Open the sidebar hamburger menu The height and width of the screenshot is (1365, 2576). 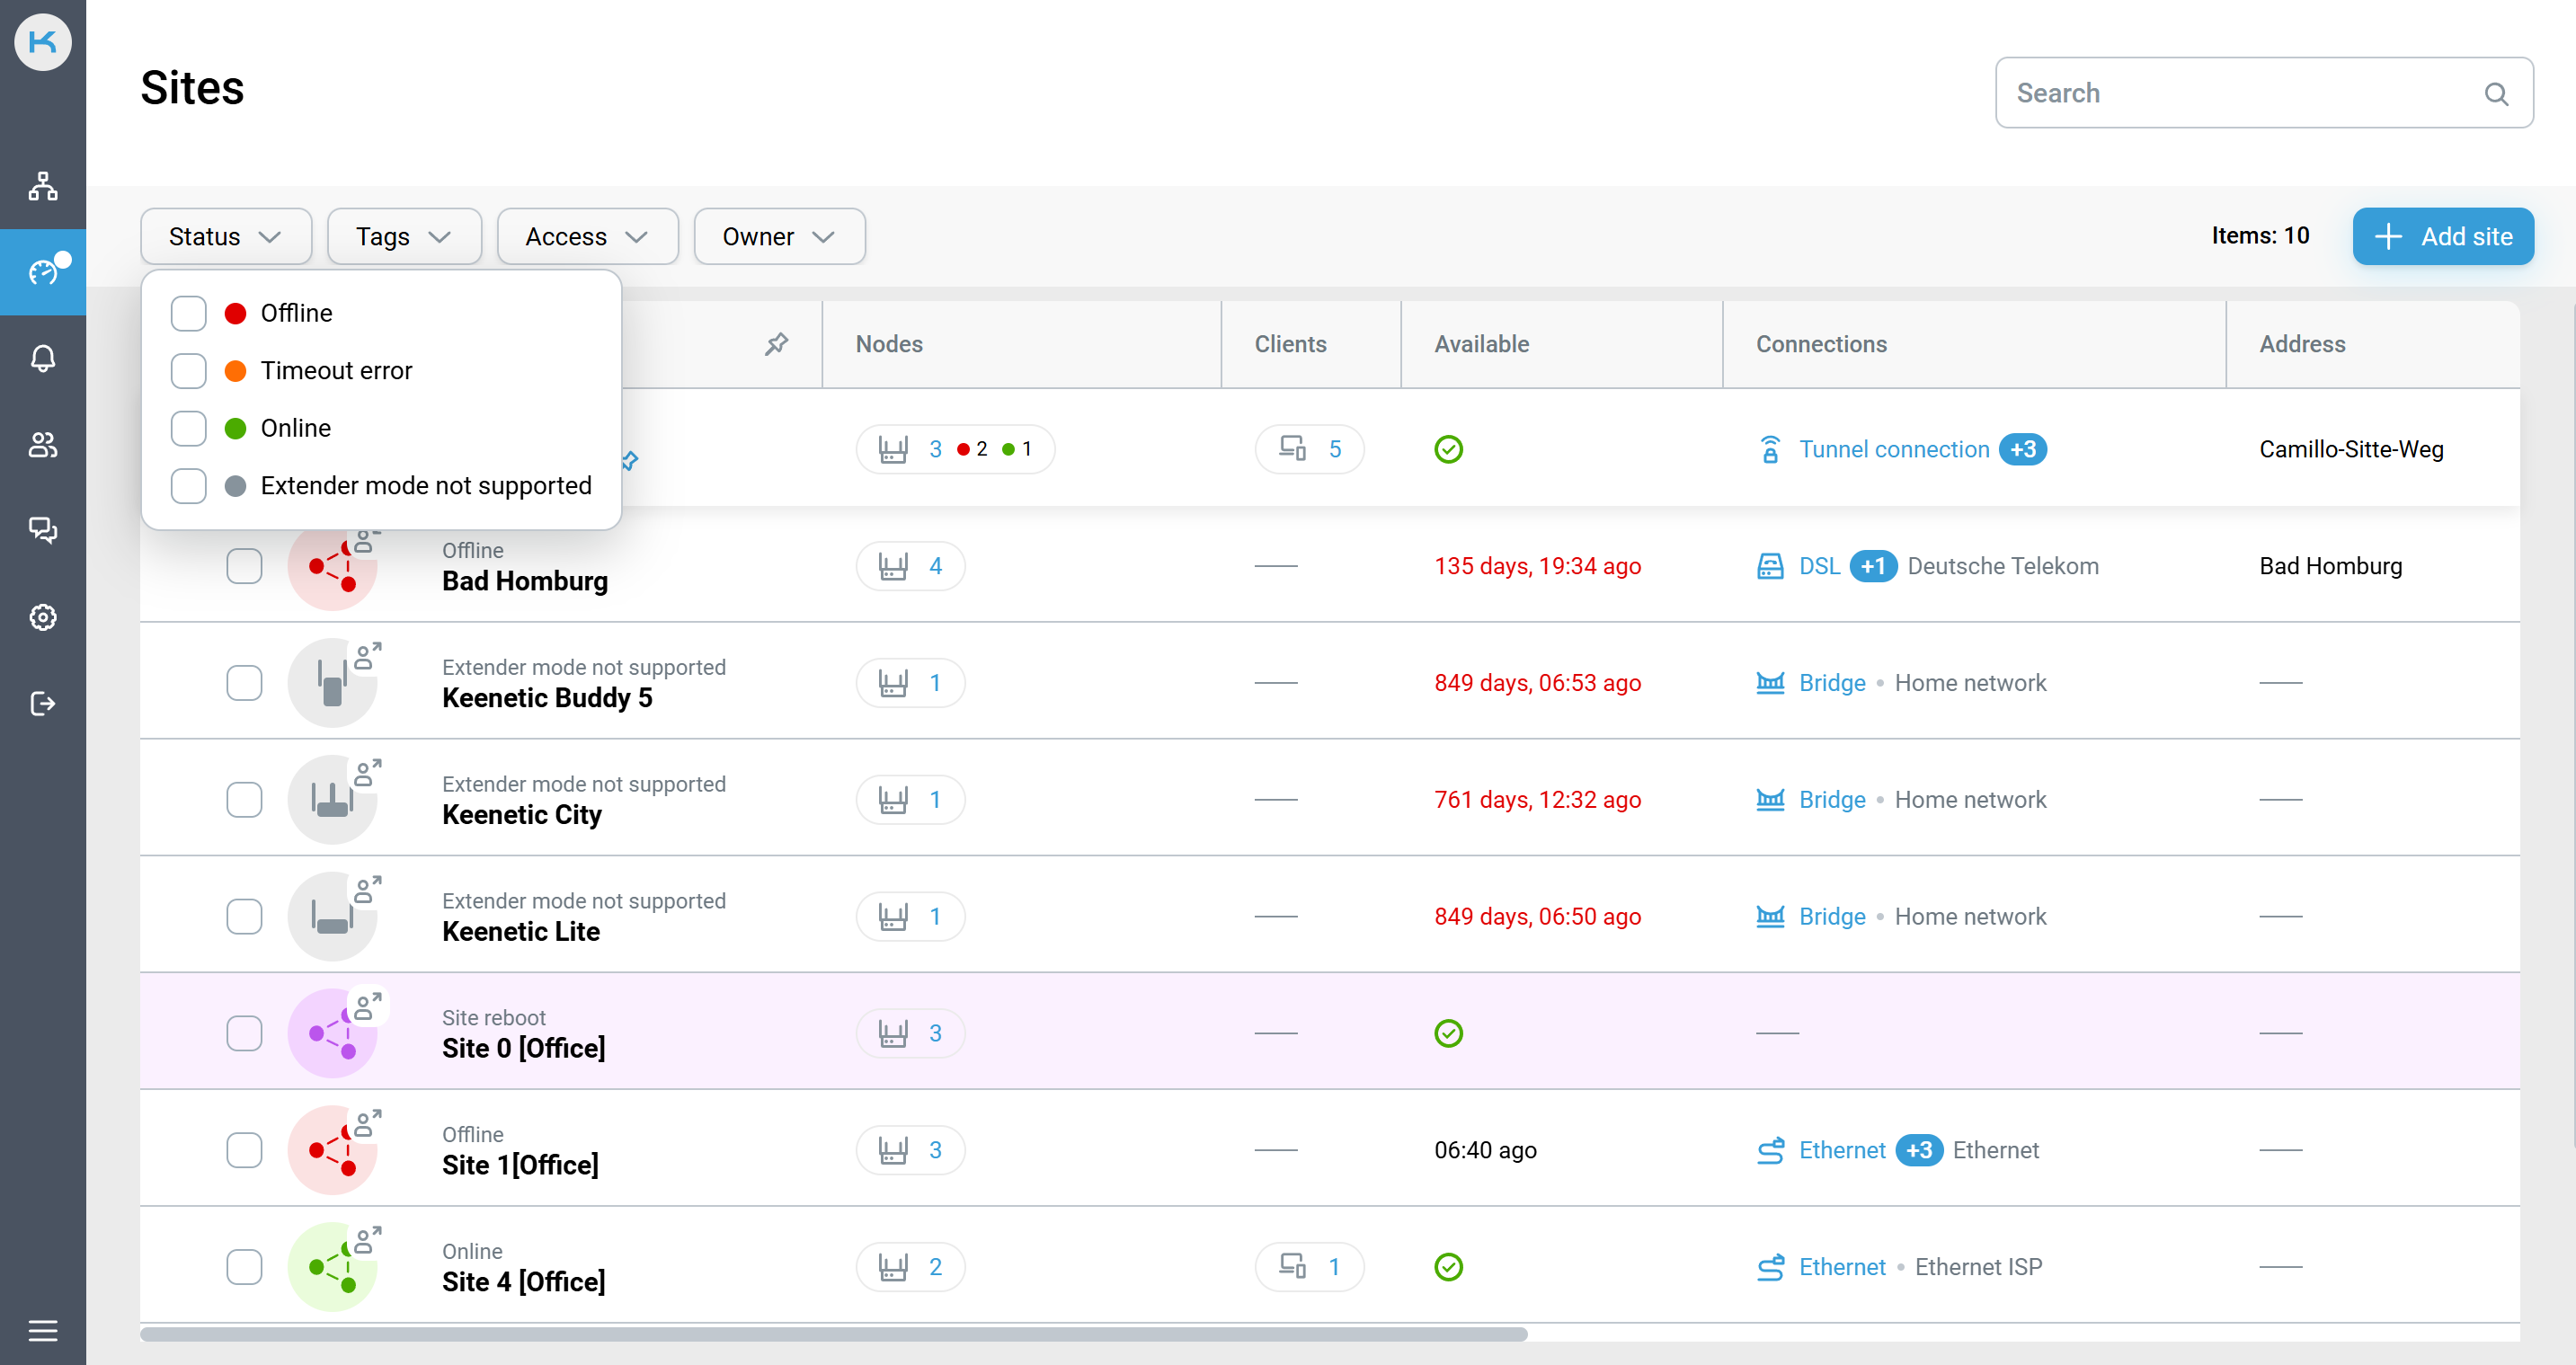coord(42,1330)
